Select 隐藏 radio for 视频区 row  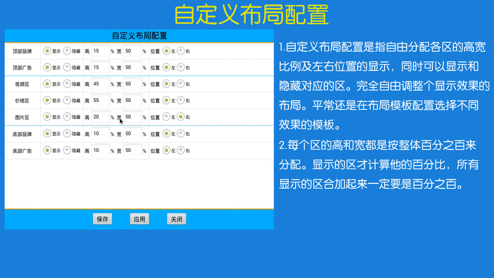pos(67,84)
